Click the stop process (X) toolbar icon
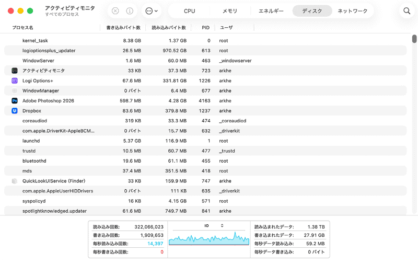Image resolution: width=418 pixels, height=264 pixels. (115, 11)
